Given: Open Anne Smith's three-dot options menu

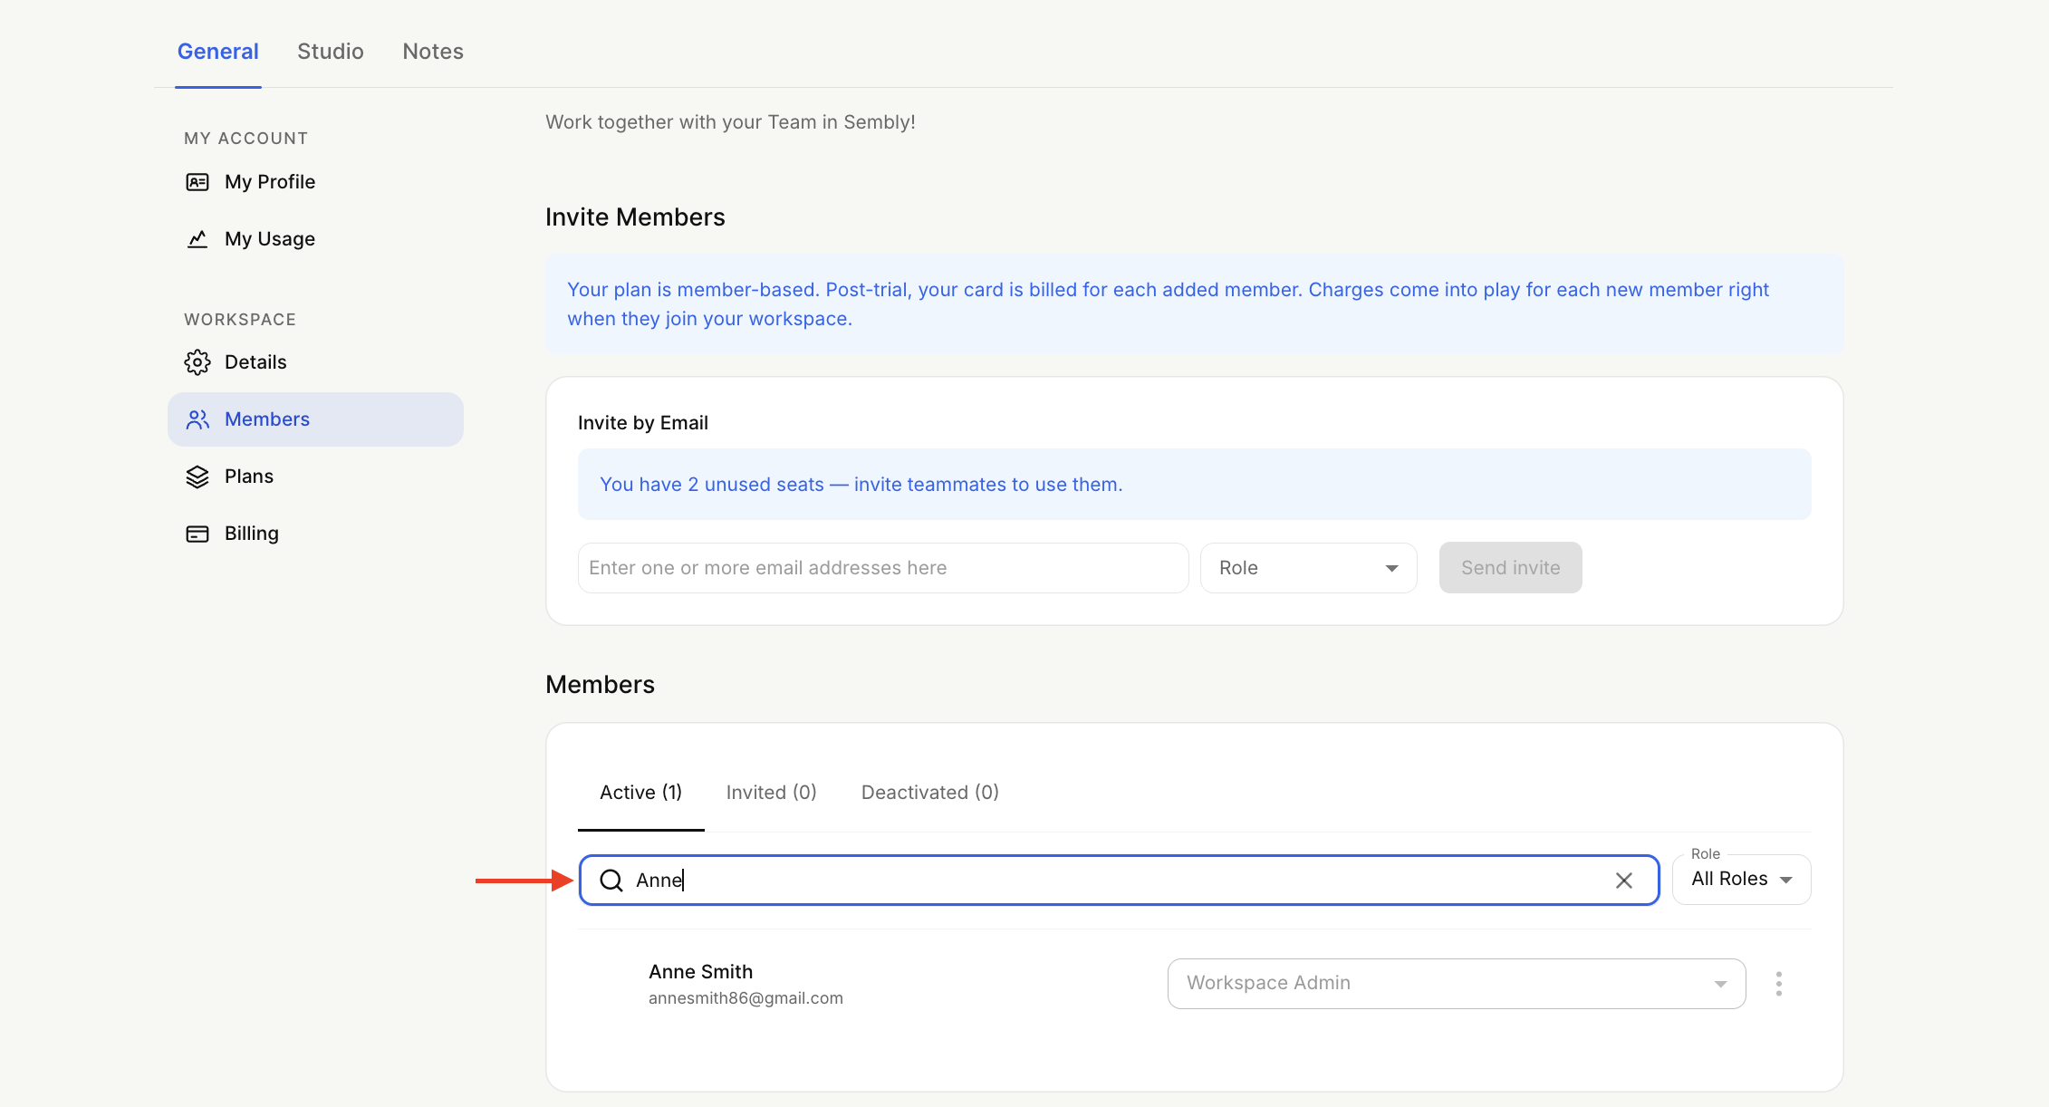Looking at the screenshot, I should click(1779, 984).
